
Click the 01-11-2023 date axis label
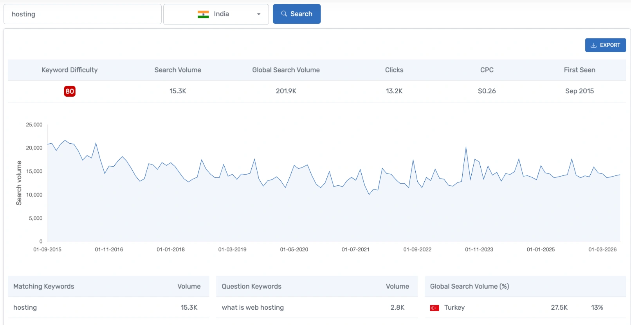point(479,249)
